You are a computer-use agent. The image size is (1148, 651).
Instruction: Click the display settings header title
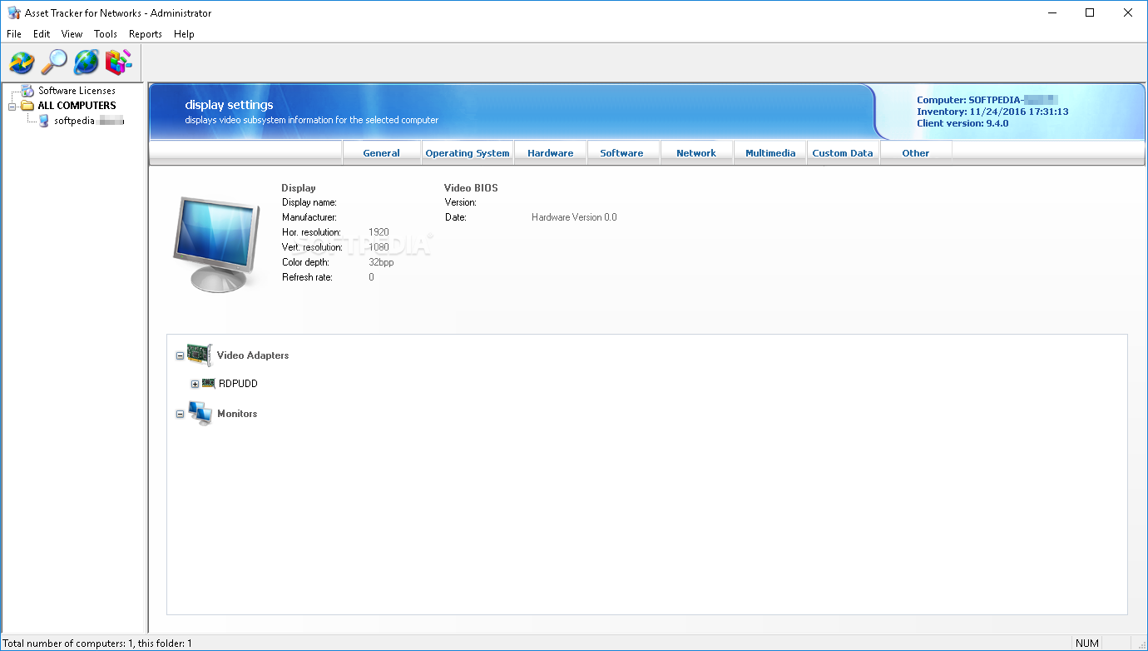coord(229,105)
